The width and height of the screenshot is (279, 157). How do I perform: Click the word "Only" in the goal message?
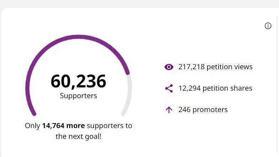click(x=32, y=126)
